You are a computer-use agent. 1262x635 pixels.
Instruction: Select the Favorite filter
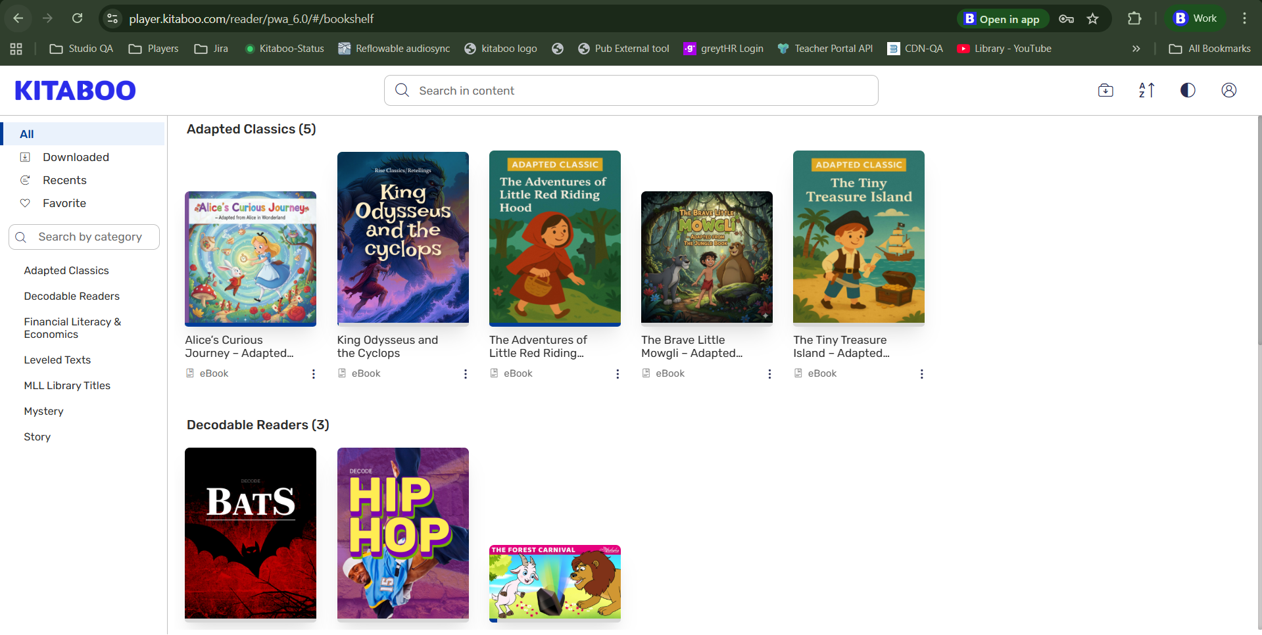[64, 203]
